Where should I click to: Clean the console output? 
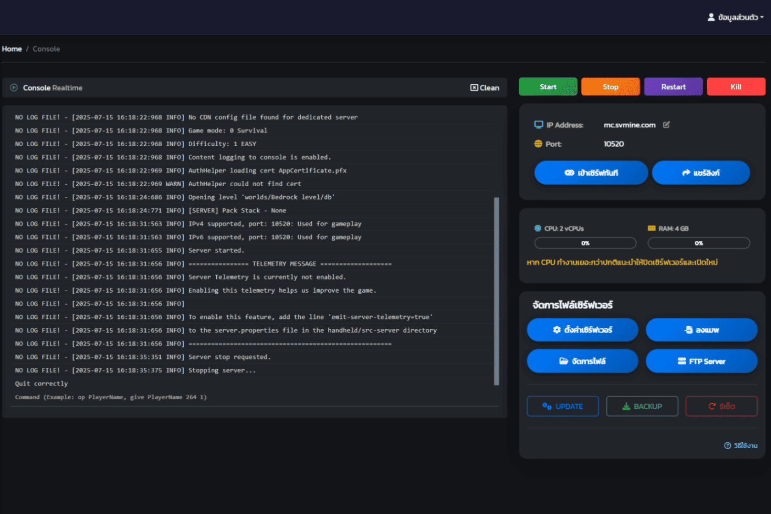[x=484, y=88]
